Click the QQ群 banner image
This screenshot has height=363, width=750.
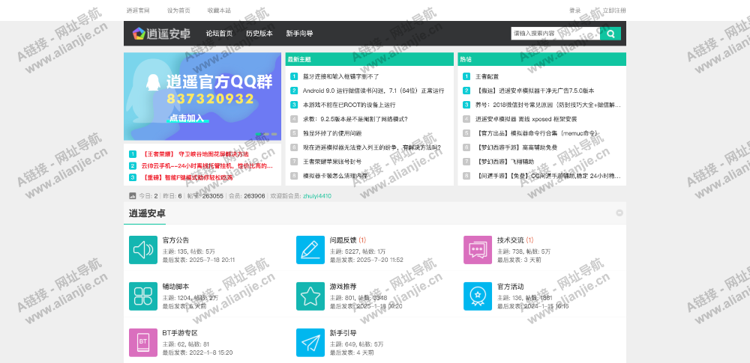point(202,97)
